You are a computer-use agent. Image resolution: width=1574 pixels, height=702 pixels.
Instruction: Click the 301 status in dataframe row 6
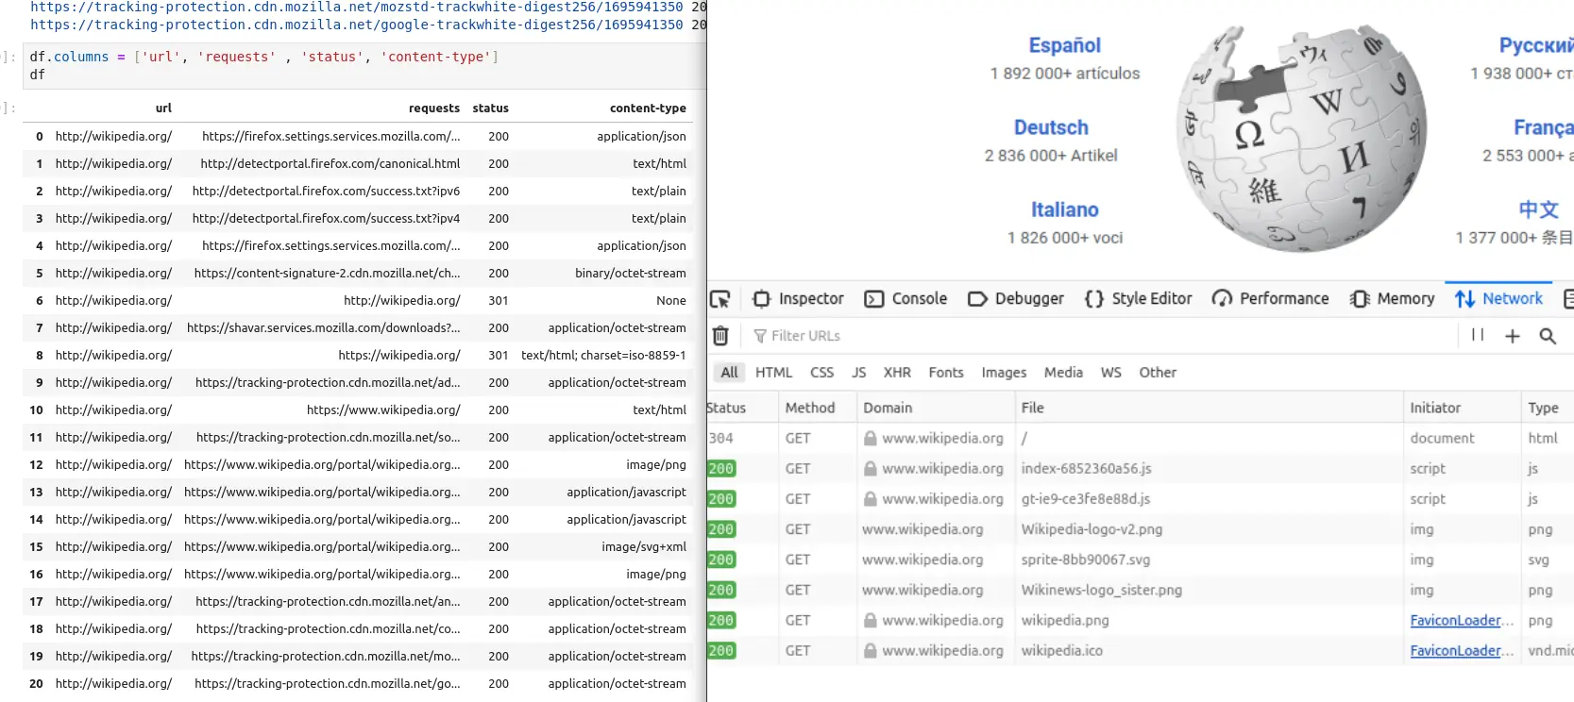pyautogui.click(x=499, y=301)
